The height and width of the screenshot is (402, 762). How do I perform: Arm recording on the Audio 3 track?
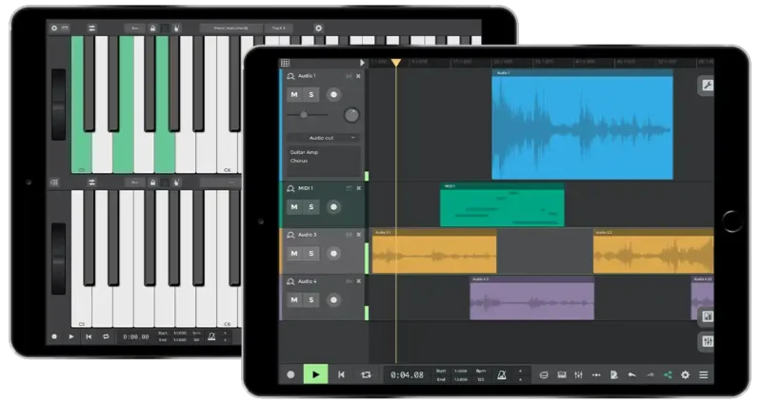coord(333,254)
